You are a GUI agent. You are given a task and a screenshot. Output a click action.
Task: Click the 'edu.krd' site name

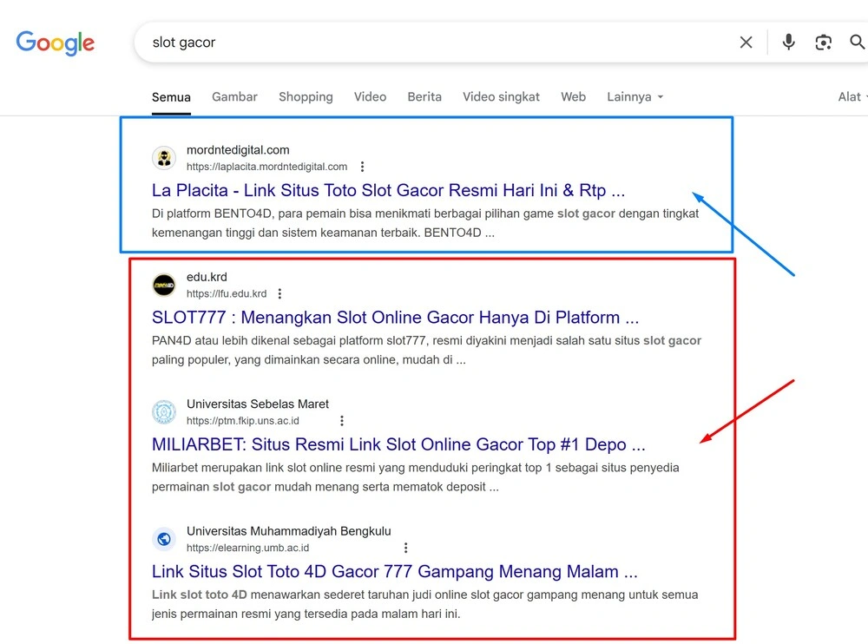pos(207,277)
